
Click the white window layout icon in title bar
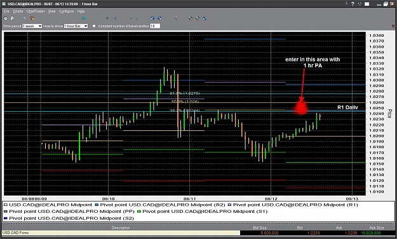pos(367,4)
